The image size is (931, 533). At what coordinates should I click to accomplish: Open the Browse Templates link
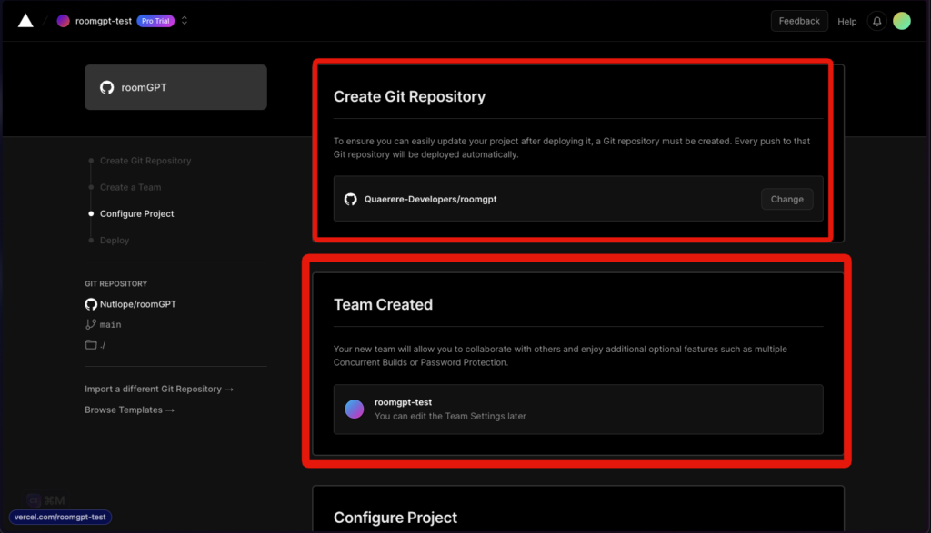coord(129,410)
